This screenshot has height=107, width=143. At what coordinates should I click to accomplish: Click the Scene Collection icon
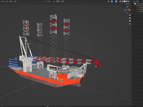click(135, 4)
